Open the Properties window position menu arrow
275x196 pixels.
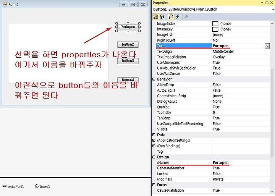point(262,3)
